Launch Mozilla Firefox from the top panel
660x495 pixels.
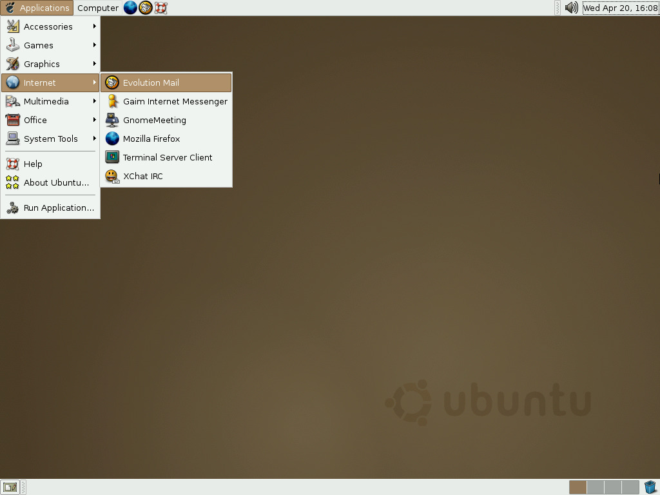click(130, 8)
